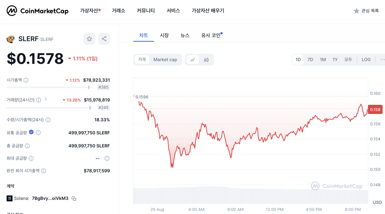Click the info icon next to 최대 공급량 label
The width and height of the screenshot is (385, 214).
[31, 158]
